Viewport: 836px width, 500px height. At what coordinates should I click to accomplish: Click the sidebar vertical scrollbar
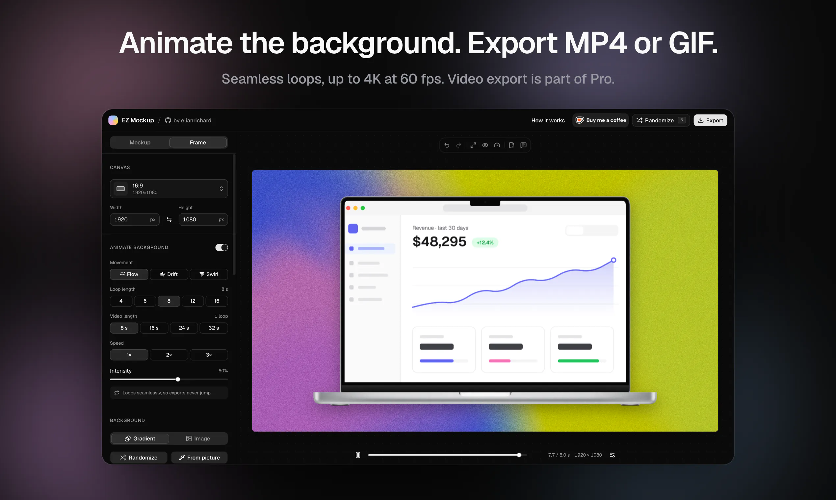click(234, 215)
